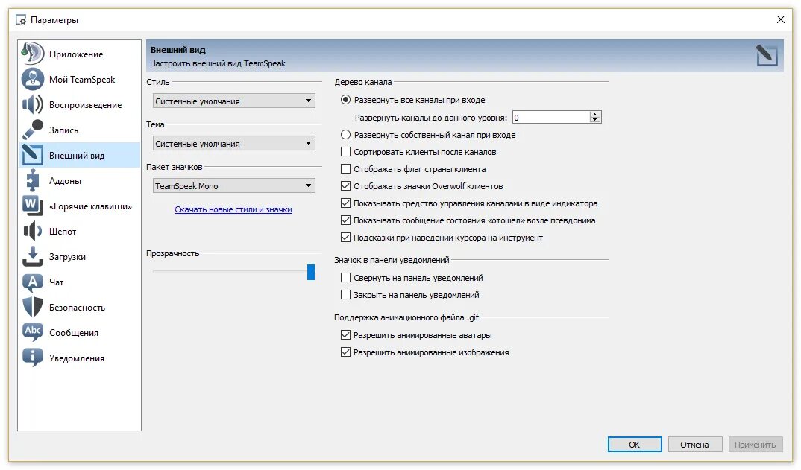801x470 pixels.
Task: Select Чат label in sidebar
Action: click(56, 282)
